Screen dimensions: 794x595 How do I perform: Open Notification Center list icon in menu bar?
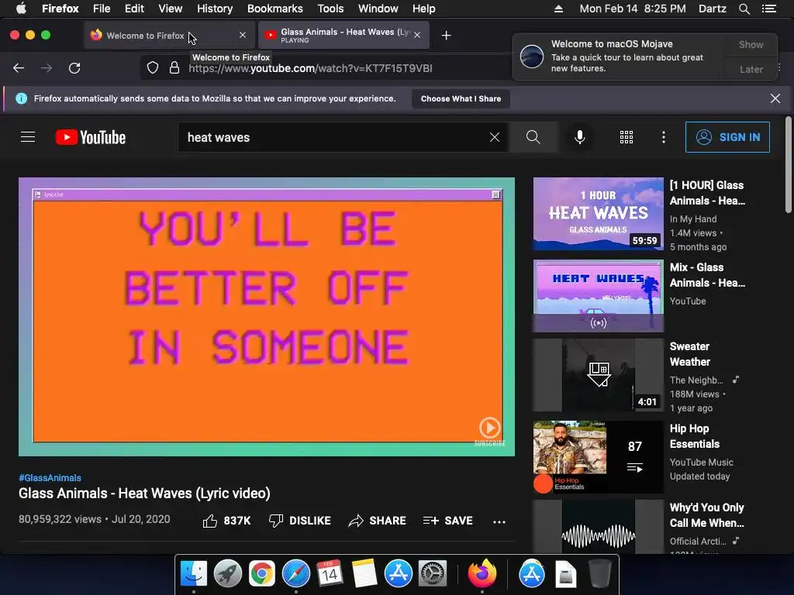(x=768, y=9)
